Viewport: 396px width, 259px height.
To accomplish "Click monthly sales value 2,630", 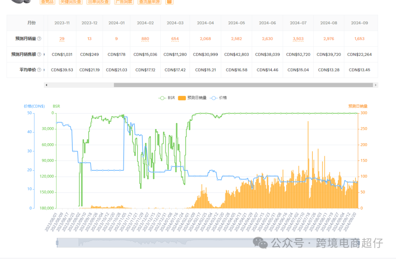I will coord(267,38).
